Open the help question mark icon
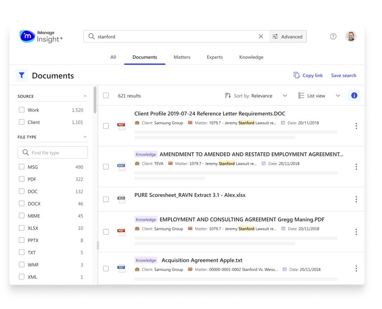382x309 pixels. click(333, 36)
